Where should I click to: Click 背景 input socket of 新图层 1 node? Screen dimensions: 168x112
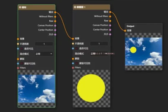[73, 39]
